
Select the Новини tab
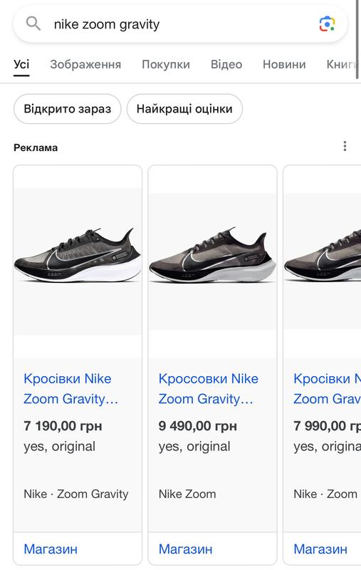pyautogui.click(x=284, y=64)
